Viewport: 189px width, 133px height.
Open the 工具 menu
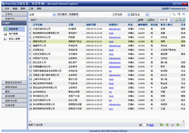(x=31, y=8)
